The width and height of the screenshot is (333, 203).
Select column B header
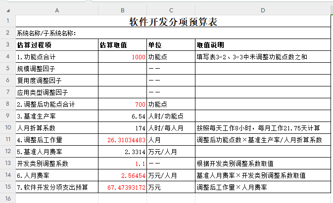tap(123, 10)
